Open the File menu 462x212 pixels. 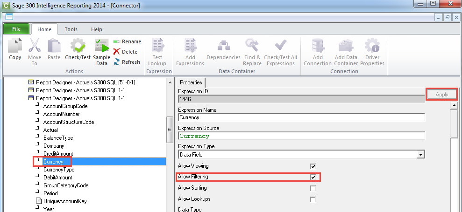coord(16,29)
